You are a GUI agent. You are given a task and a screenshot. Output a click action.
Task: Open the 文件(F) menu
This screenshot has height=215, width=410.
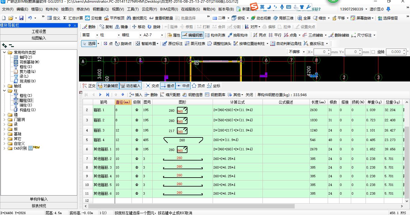(x=8, y=9)
